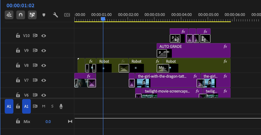Toggle sync lock for V6
Viewport: 261px width, 135px height.
(x=35, y=95)
